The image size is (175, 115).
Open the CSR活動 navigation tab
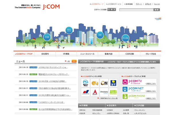click(130, 54)
